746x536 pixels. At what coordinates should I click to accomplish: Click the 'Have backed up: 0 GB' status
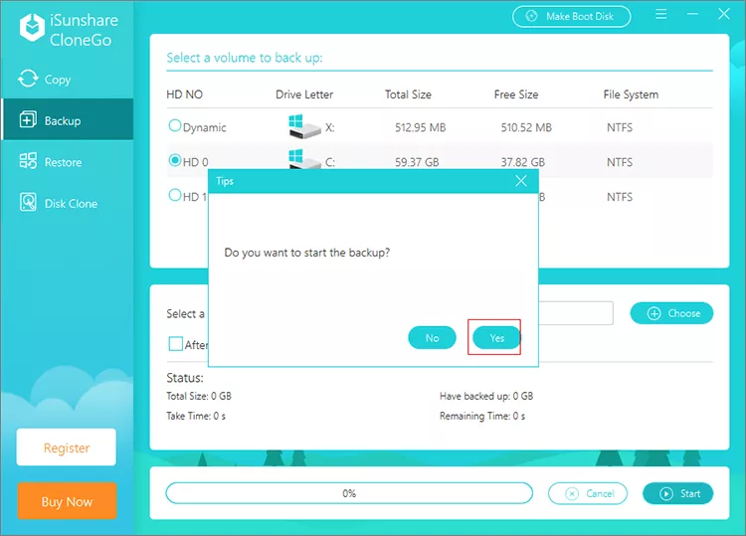click(486, 396)
